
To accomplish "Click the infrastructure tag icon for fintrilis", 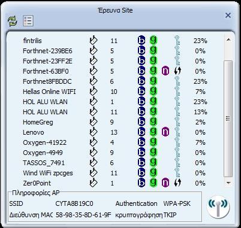I will (93, 40).
